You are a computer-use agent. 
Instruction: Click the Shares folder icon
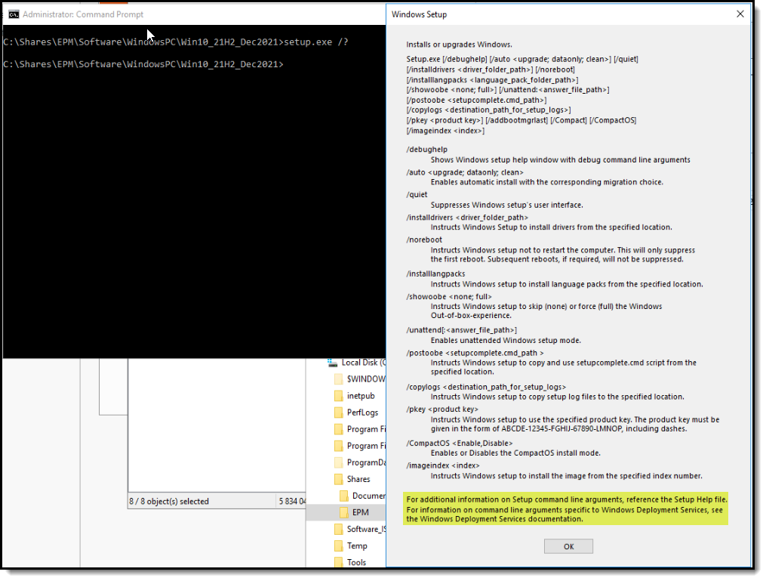coord(337,478)
